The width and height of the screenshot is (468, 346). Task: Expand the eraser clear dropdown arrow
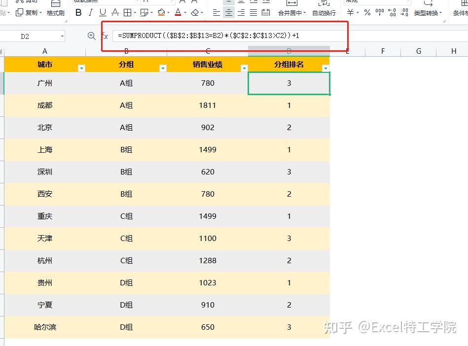click(x=202, y=13)
